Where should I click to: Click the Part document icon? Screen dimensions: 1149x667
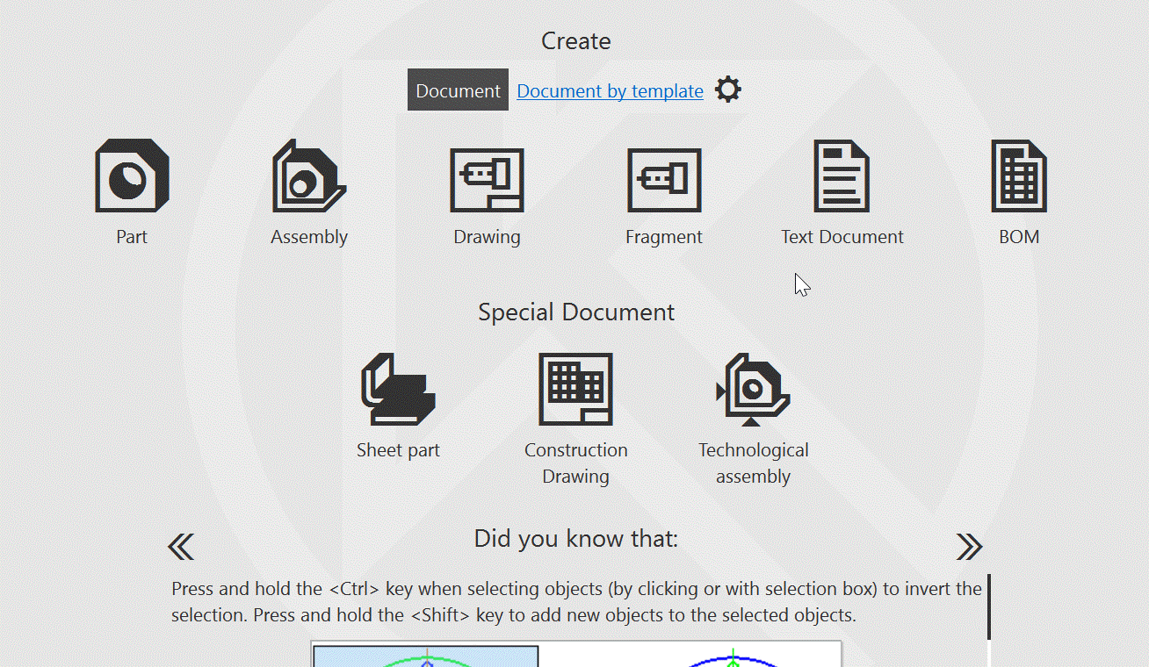(x=132, y=176)
